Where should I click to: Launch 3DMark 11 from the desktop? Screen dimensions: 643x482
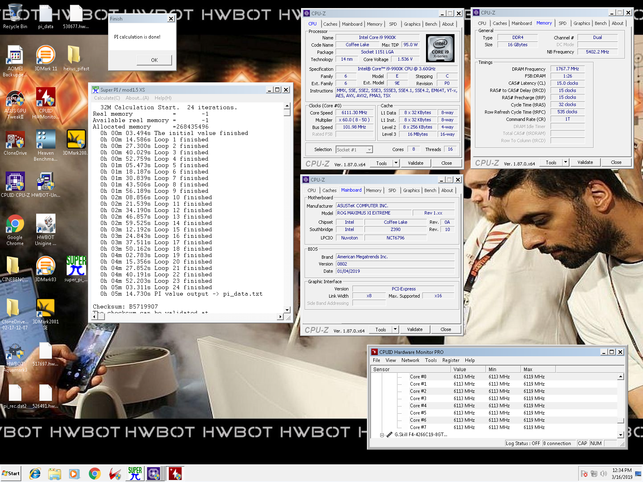[45, 58]
